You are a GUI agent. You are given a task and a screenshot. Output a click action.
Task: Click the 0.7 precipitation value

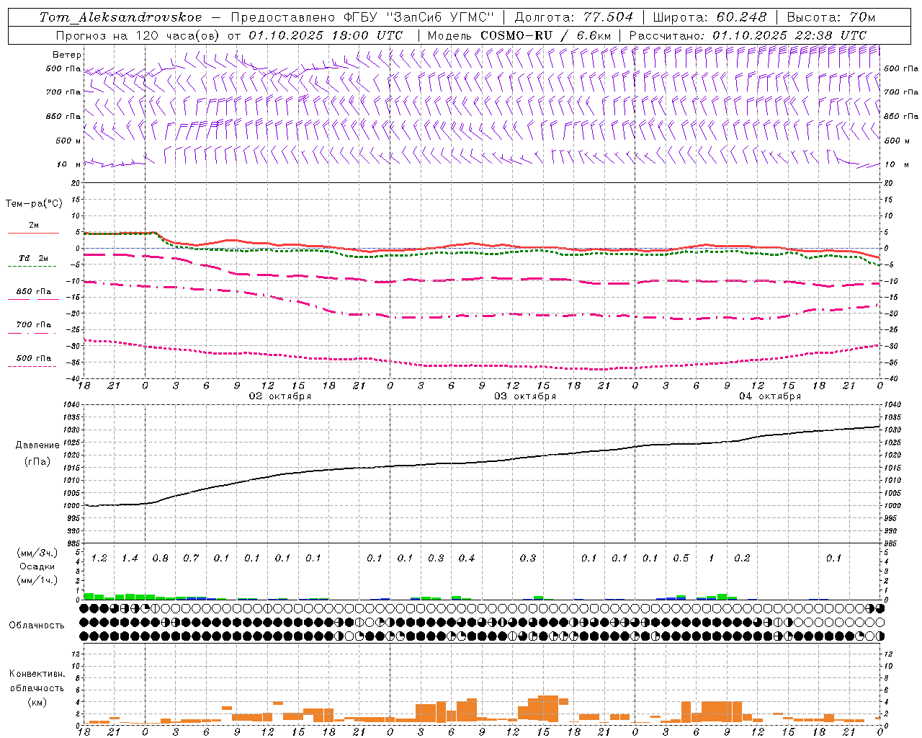pyautogui.click(x=191, y=559)
